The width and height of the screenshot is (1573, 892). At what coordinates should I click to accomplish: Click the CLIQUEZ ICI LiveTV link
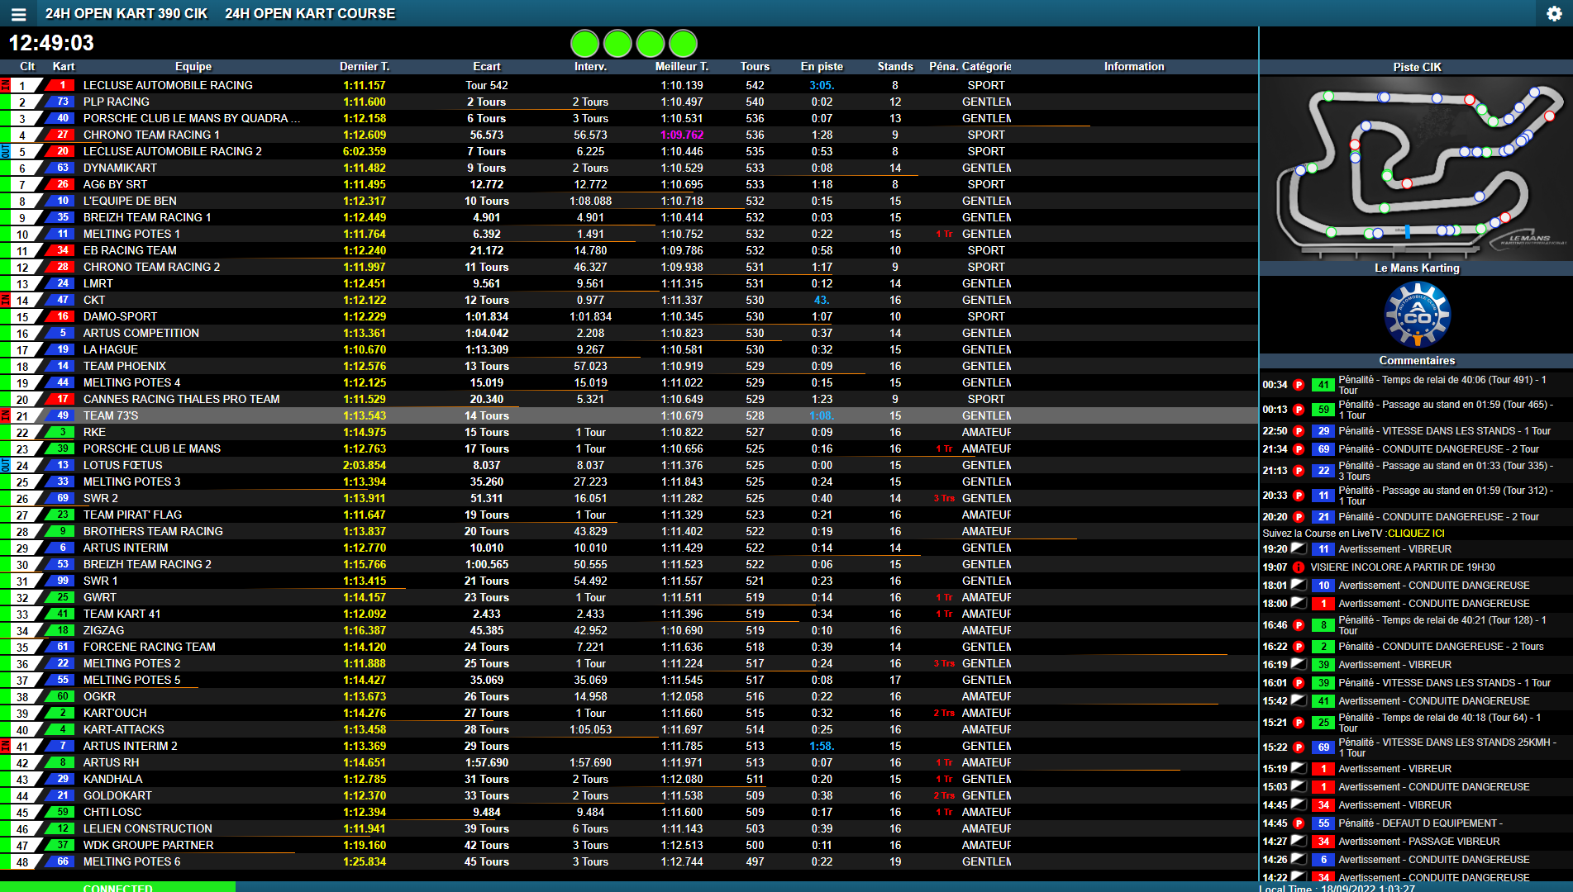tap(1416, 534)
